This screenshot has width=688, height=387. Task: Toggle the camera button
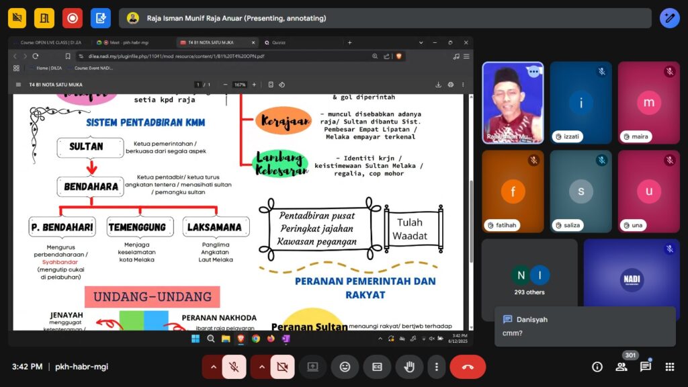pos(283,367)
